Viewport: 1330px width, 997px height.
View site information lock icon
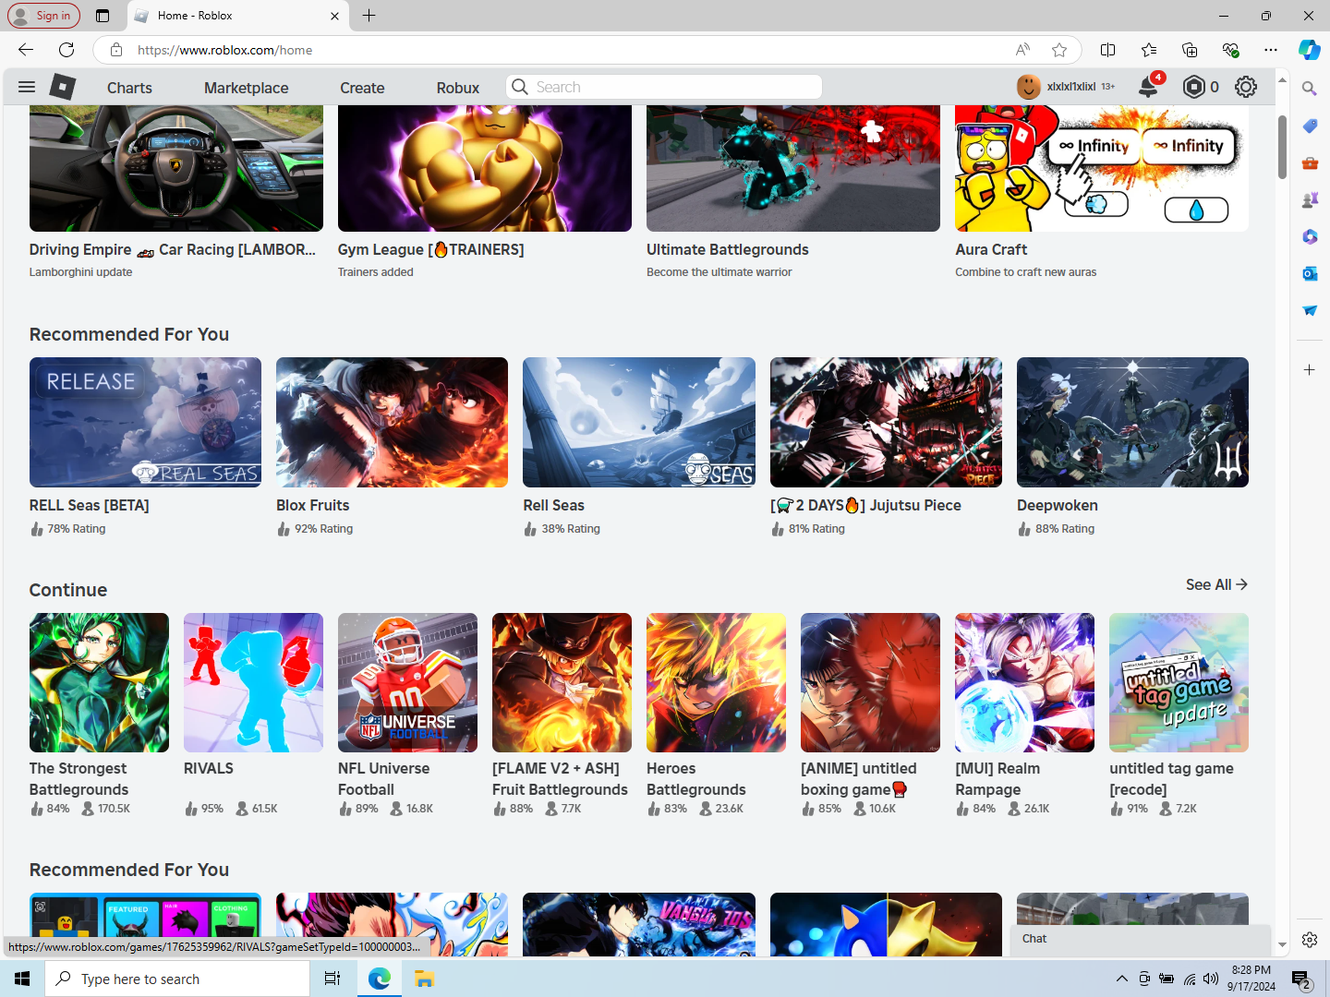116,50
